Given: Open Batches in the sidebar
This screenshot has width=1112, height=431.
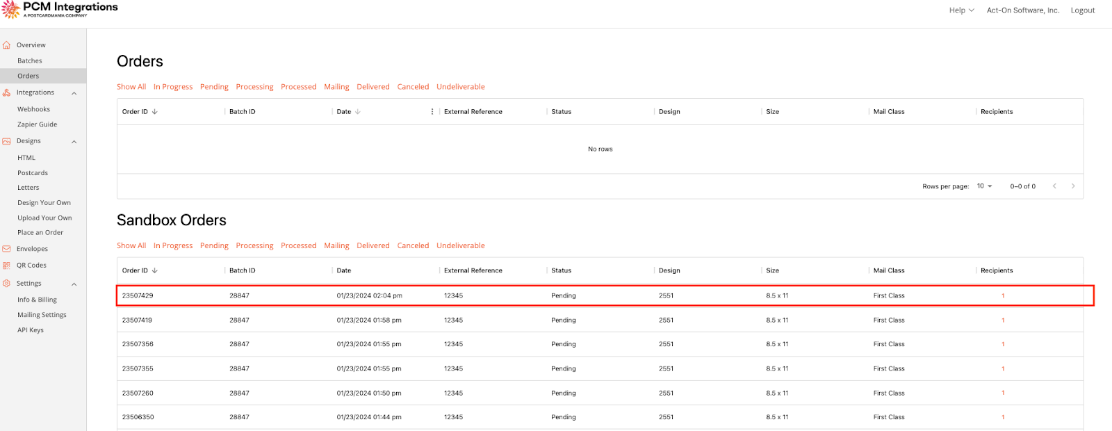Looking at the screenshot, I should 30,61.
